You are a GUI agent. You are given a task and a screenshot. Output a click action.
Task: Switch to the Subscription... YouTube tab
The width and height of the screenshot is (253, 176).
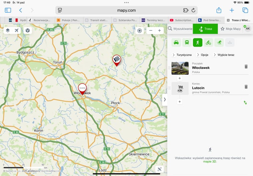182,20
